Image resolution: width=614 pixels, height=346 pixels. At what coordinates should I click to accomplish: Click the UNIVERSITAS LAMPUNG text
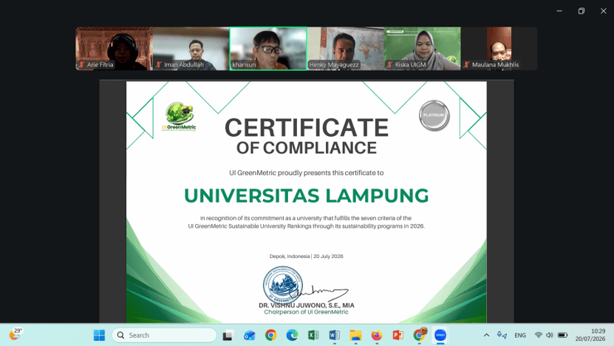pos(306,195)
